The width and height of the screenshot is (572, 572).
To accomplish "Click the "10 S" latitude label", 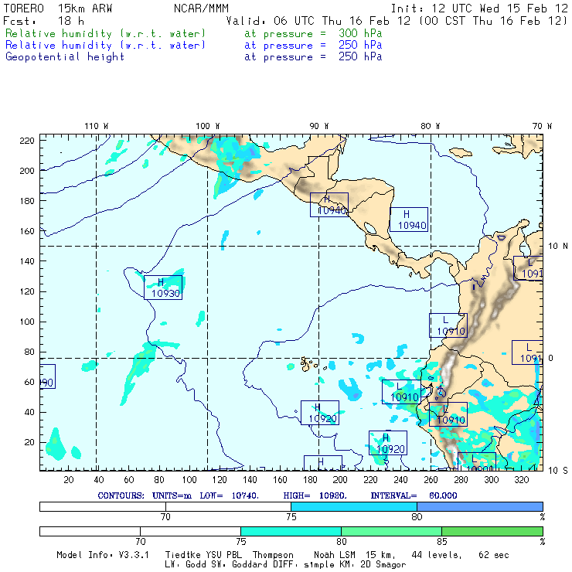I will [x=558, y=471].
